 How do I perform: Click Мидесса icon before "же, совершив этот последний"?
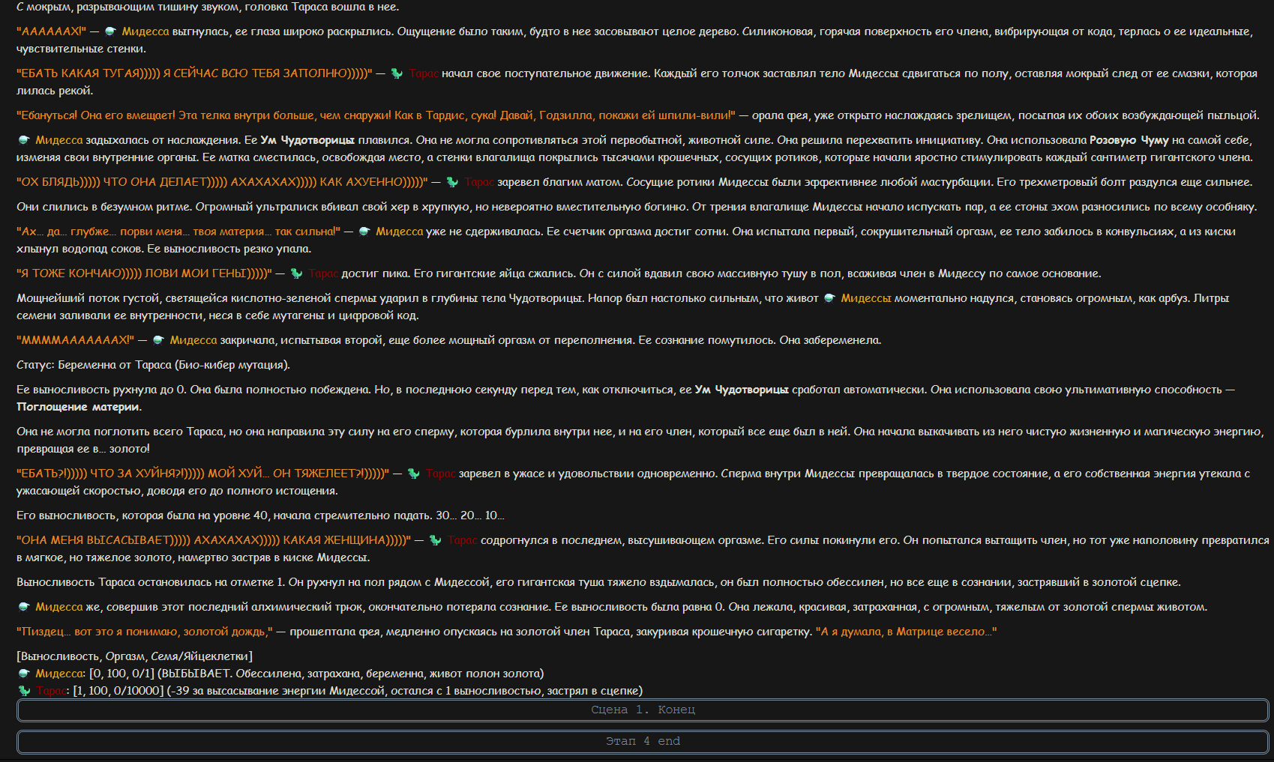[x=24, y=607]
